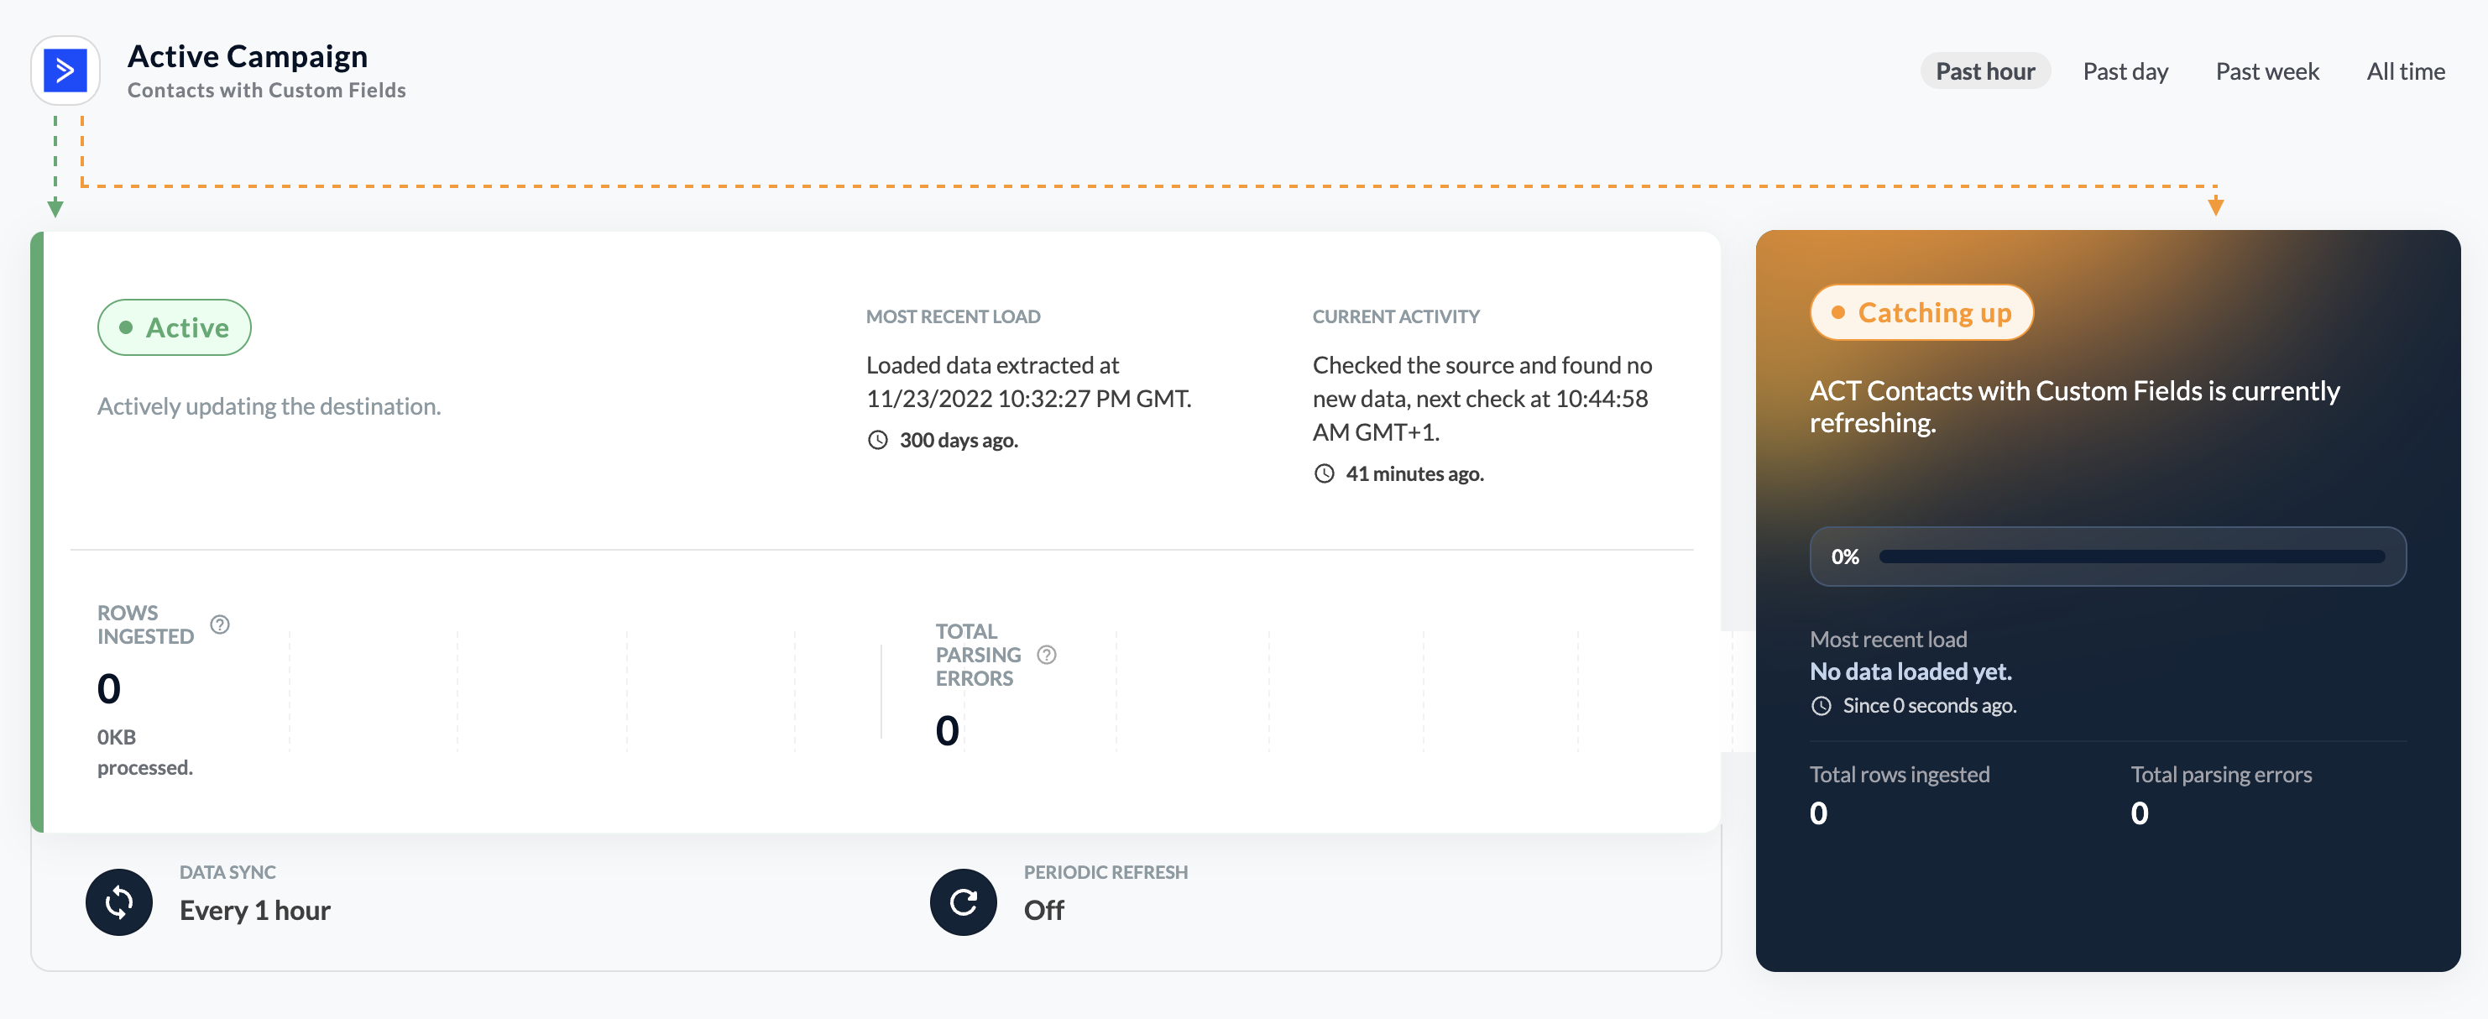
Task: Click the orange Catching up status badge
Action: 1921,313
